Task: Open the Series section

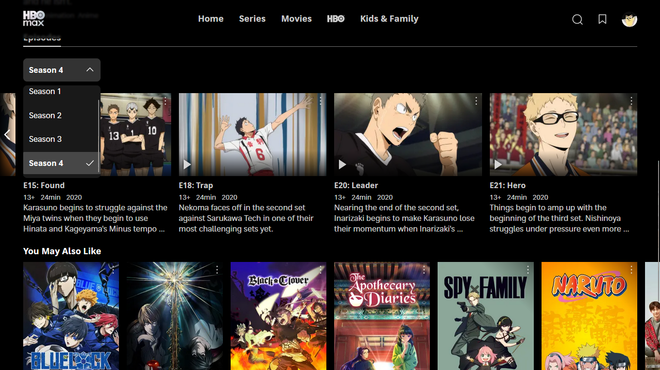Action: tap(252, 19)
